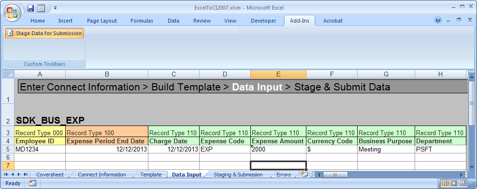Go to previous sheet tab arrow

point(13,175)
